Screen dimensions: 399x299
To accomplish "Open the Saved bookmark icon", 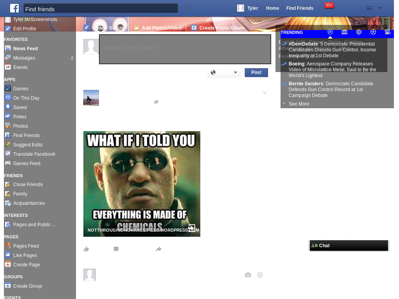I will 8,107.
